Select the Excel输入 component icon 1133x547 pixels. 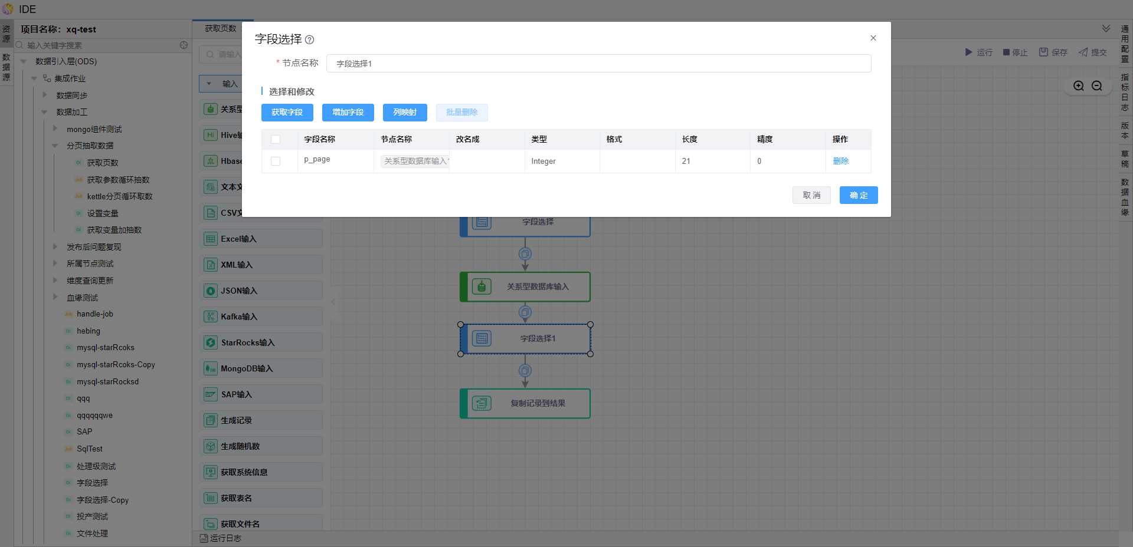(211, 239)
